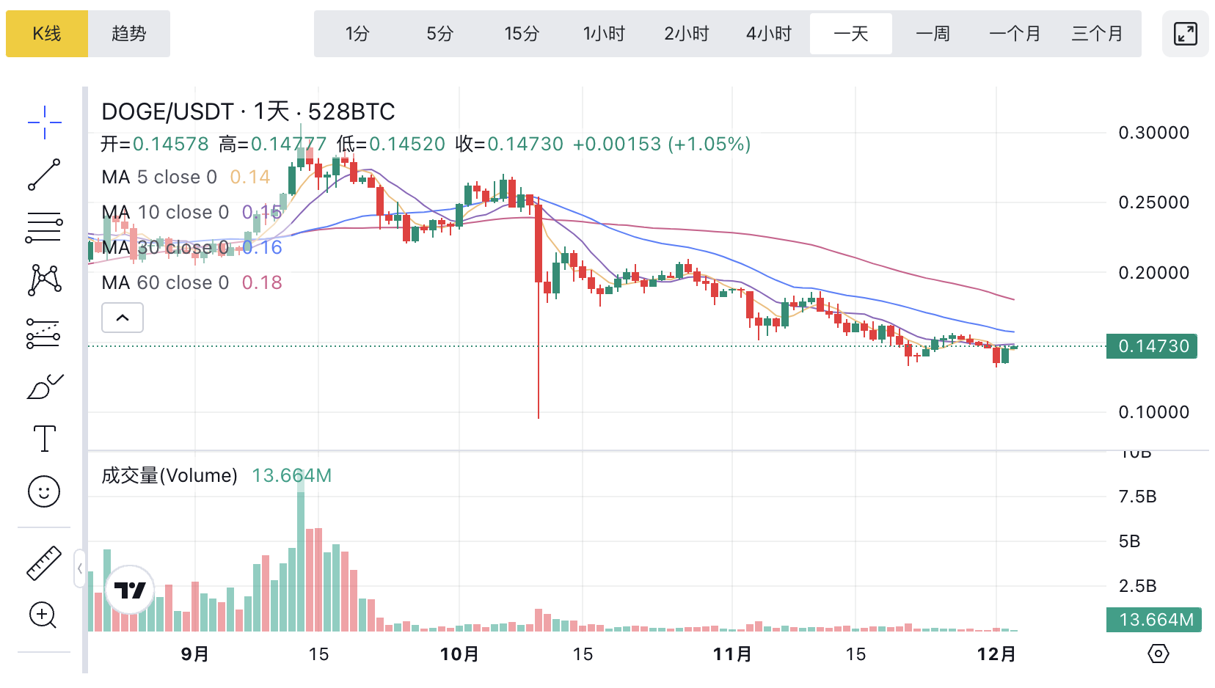1215x688 pixels.
Task: Select the ruler measure tool
Action: [x=44, y=563]
